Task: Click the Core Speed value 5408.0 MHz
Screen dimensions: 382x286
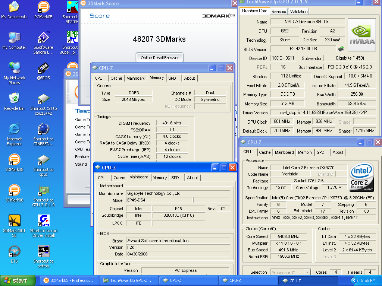Action: pos(288,236)
